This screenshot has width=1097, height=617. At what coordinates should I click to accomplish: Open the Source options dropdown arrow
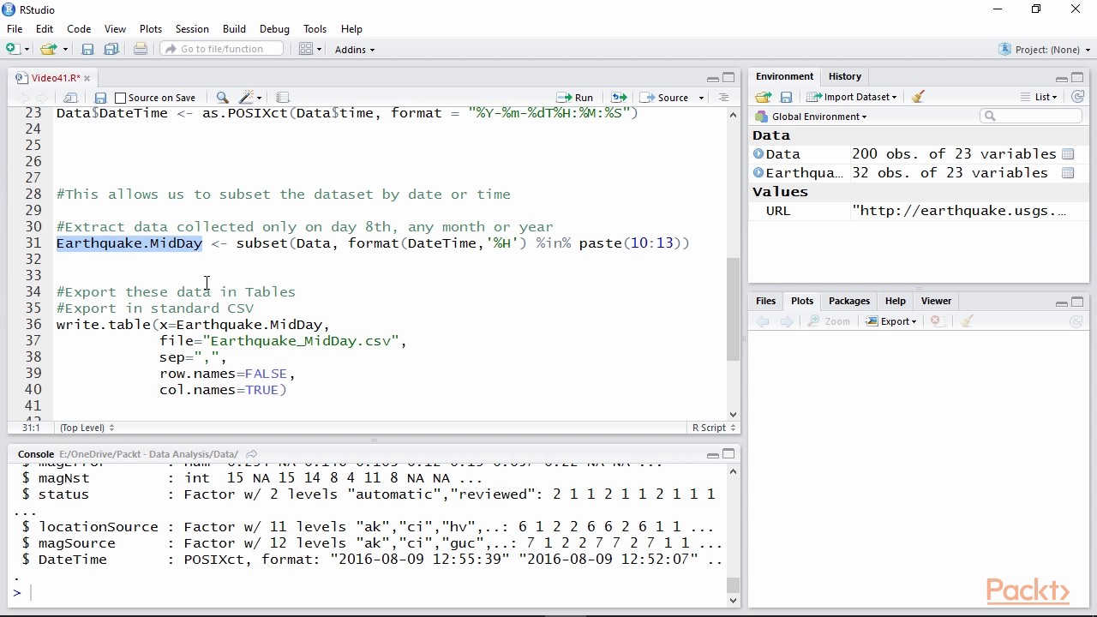701,98
